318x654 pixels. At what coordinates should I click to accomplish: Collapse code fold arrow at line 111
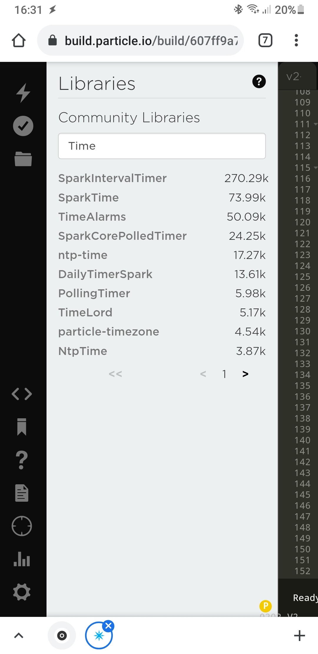coord(316,124)
